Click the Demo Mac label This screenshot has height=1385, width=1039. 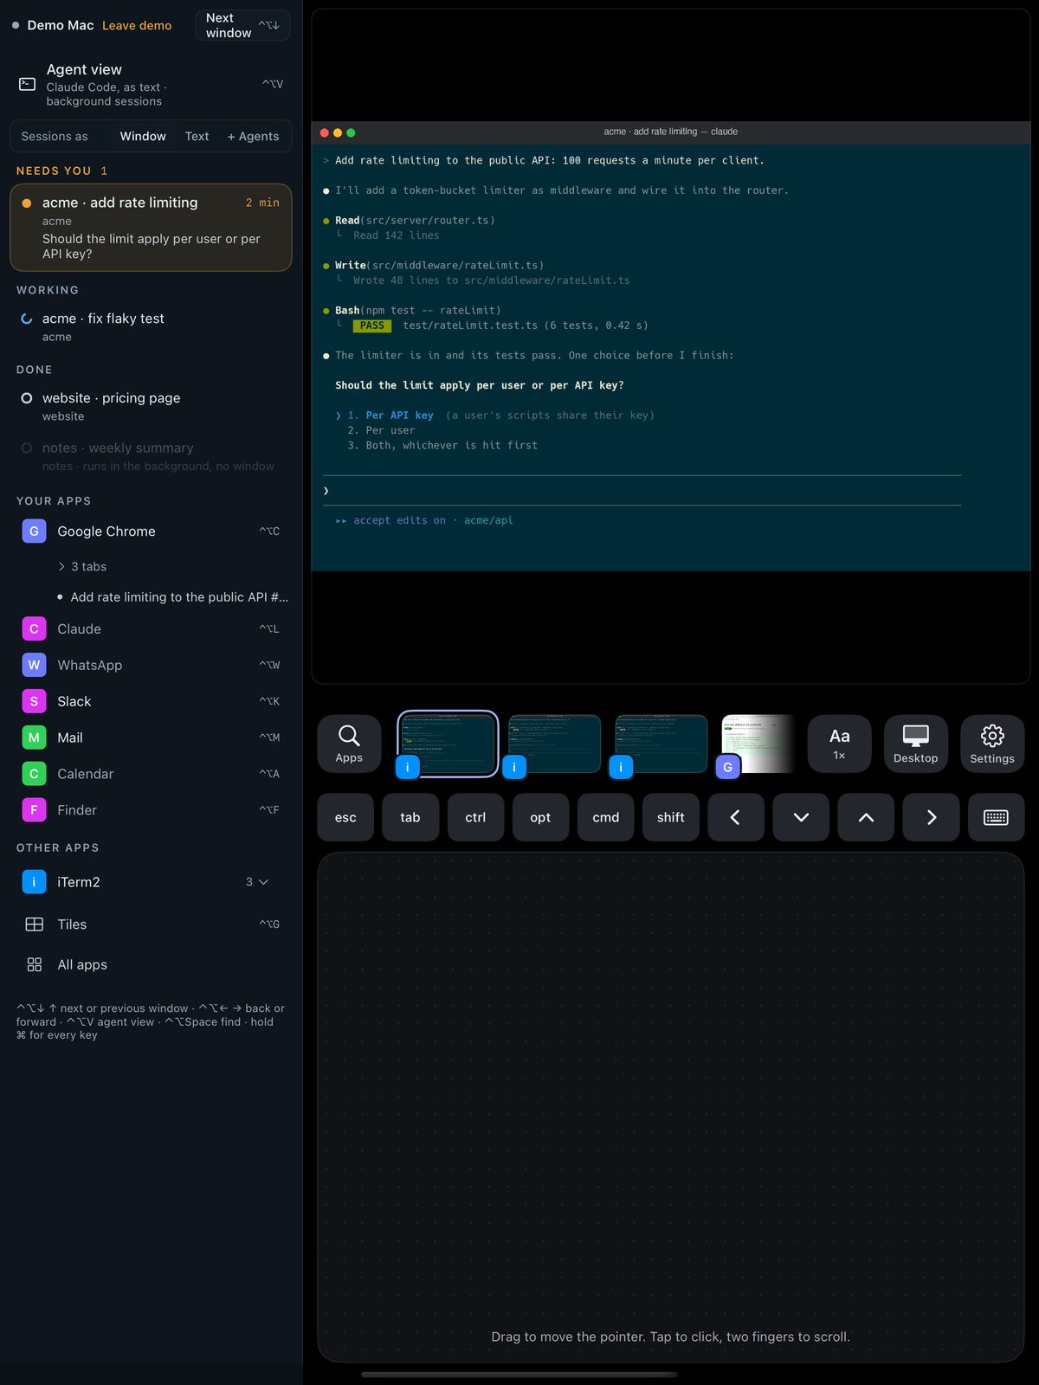61,26
